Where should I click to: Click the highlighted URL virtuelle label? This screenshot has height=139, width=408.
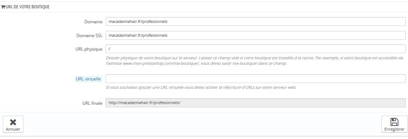pyautogui.click(x=88, y=79)
